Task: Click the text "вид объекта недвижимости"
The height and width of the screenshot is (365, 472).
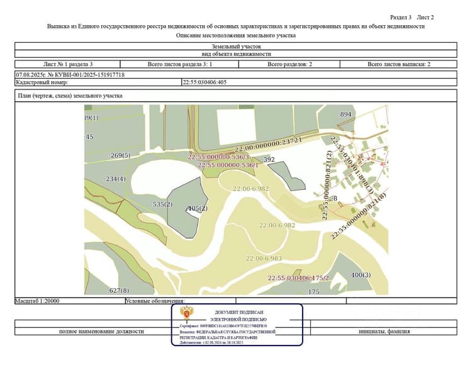Action: (236, 54)
